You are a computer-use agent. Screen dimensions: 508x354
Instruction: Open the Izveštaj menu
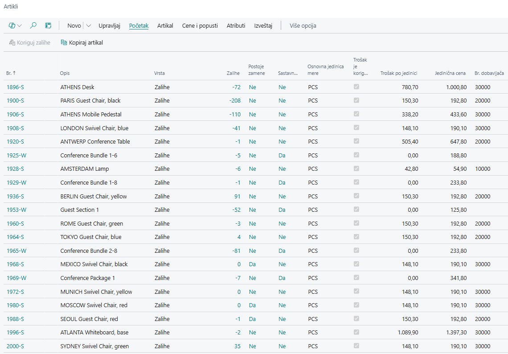pos(263,26)
